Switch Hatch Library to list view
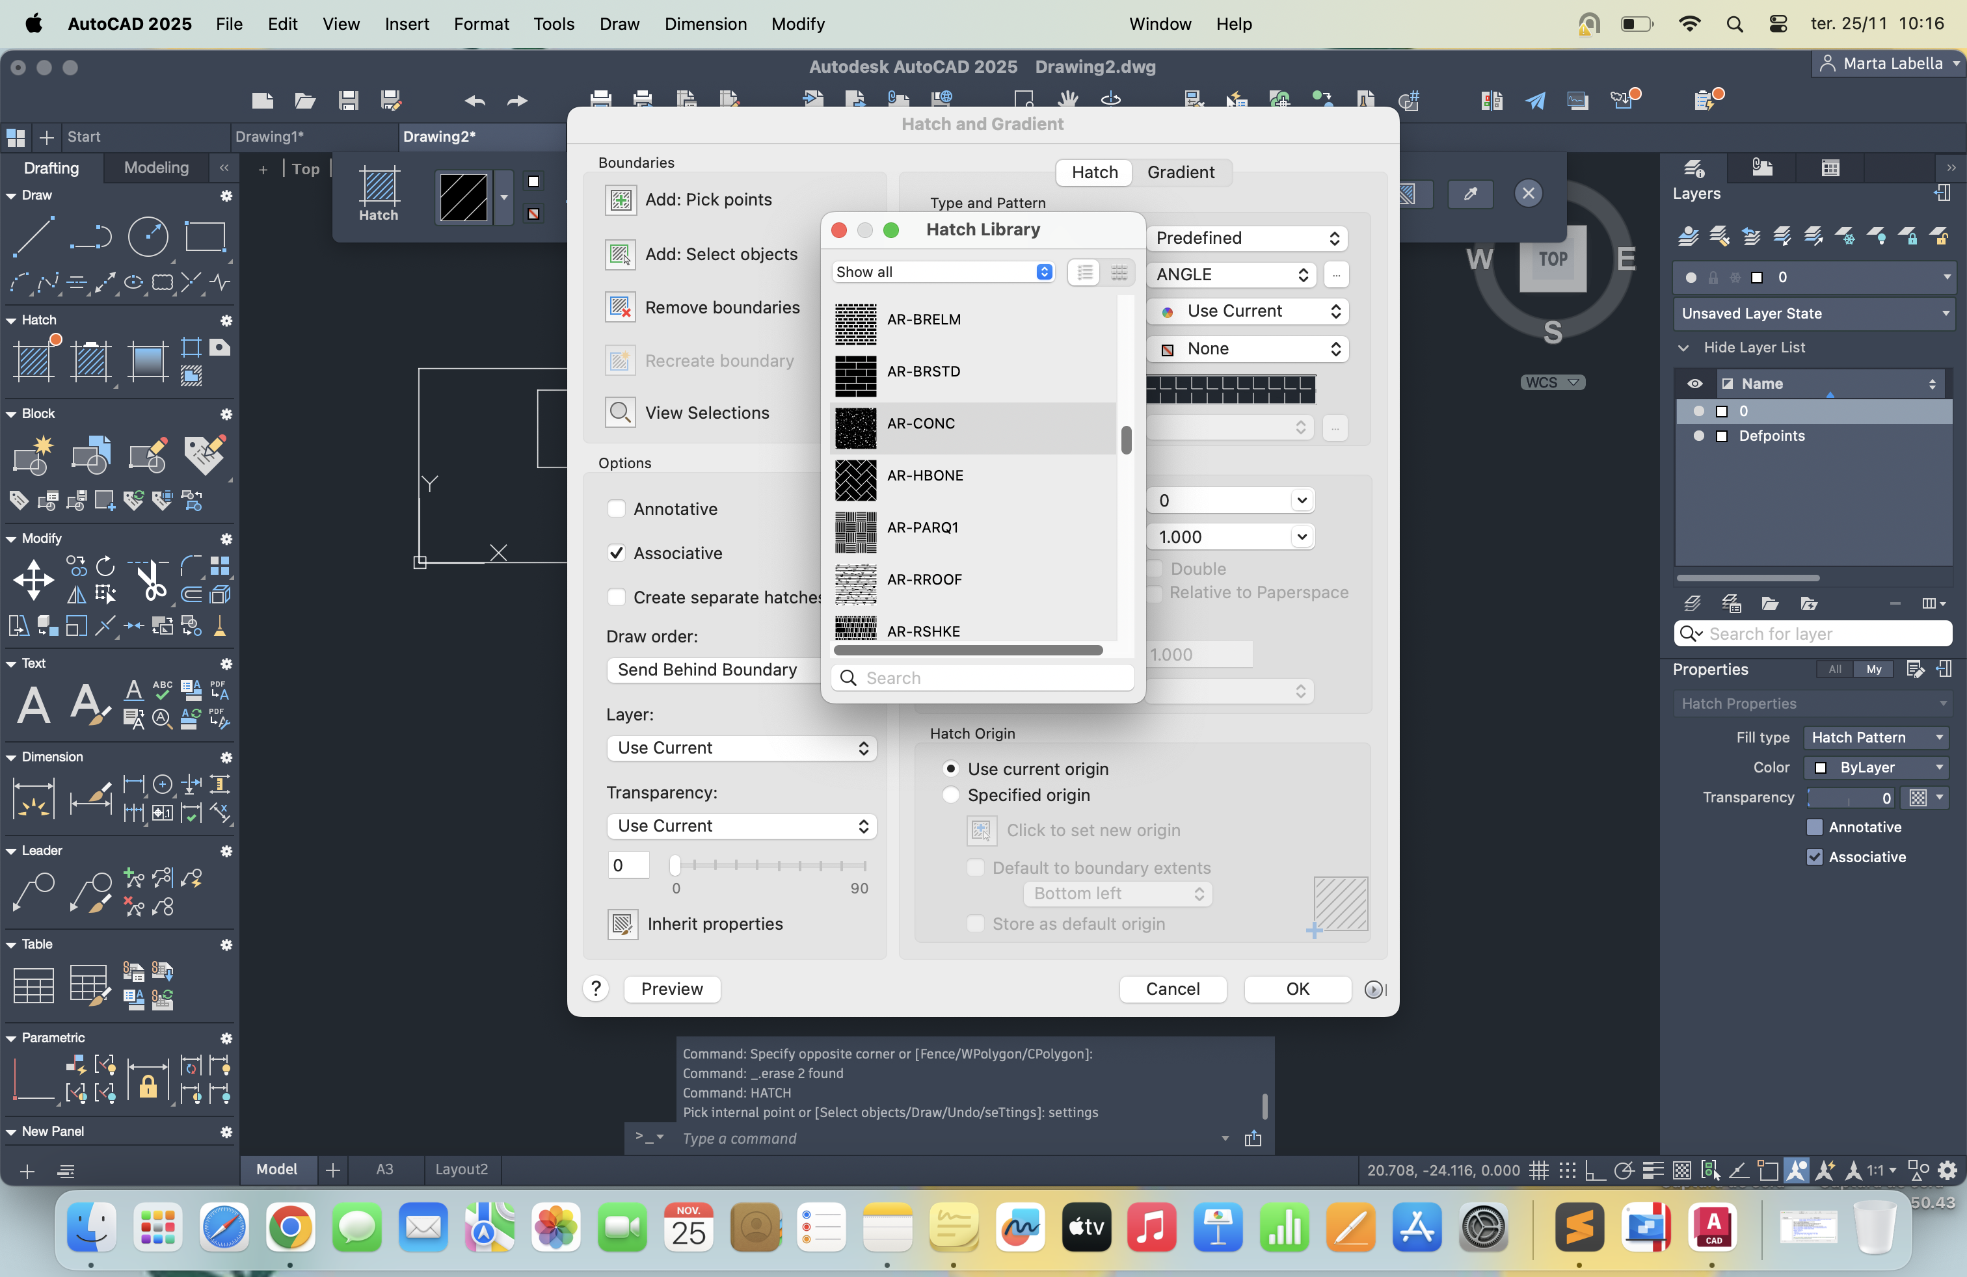 [x=1084, y=272]
